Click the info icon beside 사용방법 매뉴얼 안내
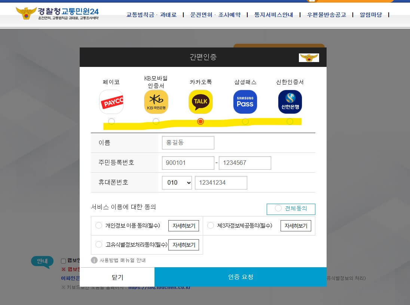Image resolution: width=410 pixels, height=305 pixels. (x=94, y=260)
